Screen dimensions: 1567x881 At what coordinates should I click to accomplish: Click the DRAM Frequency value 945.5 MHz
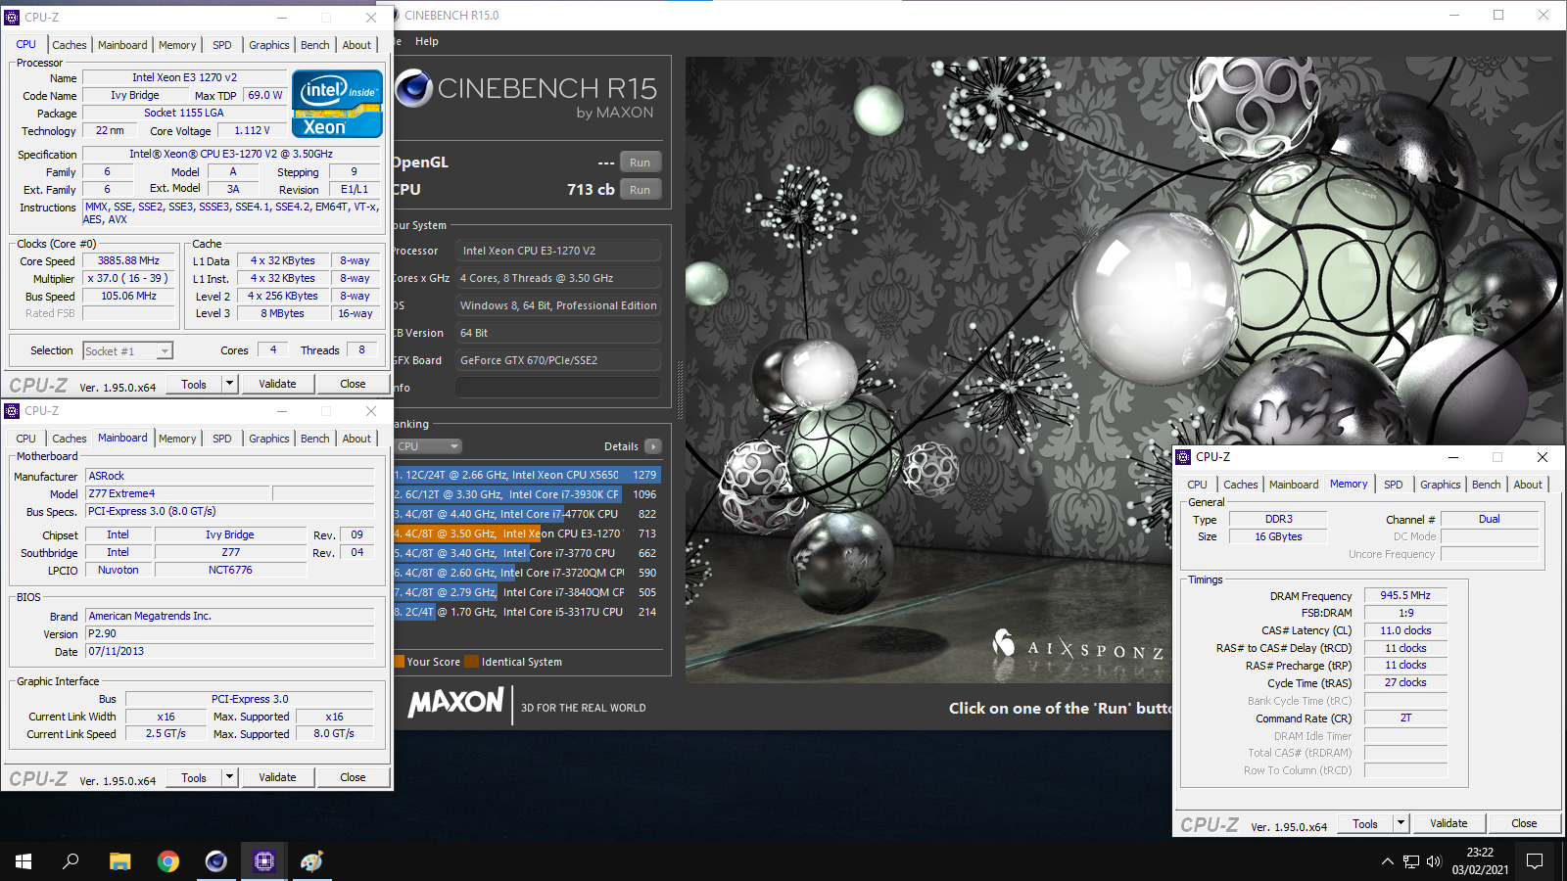click(x=1405, y=595)
